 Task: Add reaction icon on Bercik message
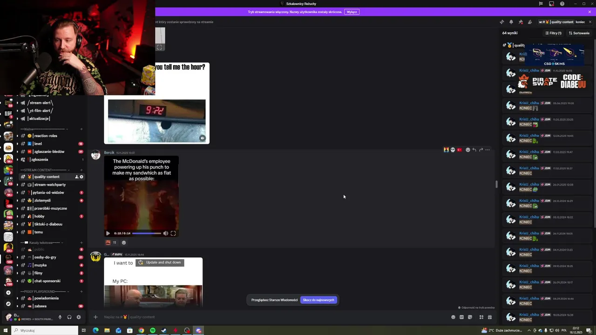coord(468,150)
